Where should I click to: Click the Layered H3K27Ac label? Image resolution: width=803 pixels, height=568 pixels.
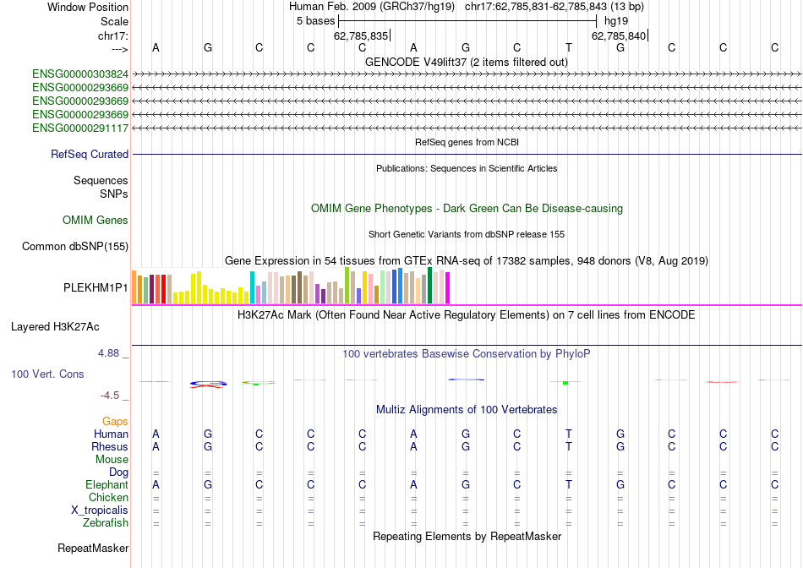(55, 327)
